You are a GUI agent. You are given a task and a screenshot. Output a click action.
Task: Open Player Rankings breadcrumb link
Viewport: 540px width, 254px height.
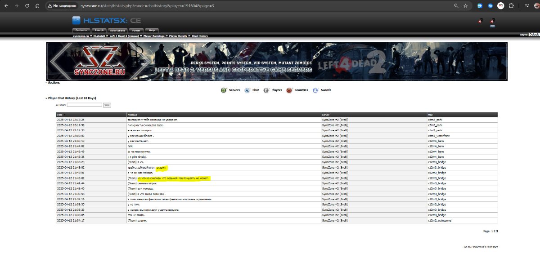click(154, 36)
